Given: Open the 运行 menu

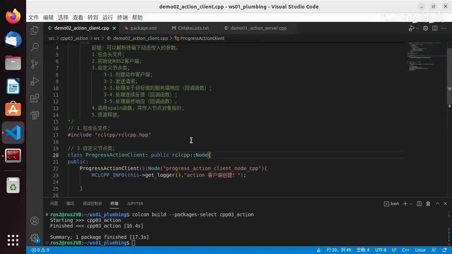Looking at the screenshot, I should (108, 18).
